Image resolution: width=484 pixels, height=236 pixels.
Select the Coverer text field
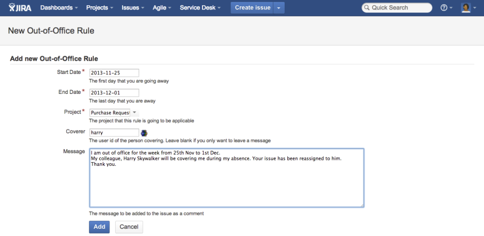tap(114, 133)
